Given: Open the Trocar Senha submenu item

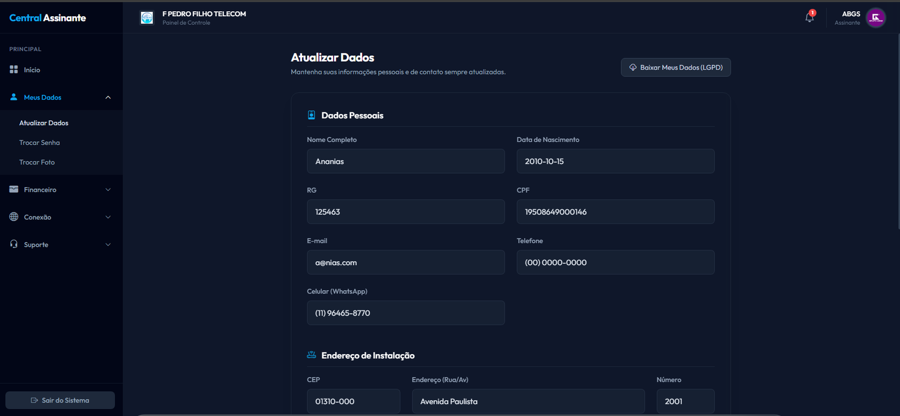Looking at the screenshot, I should (x=39, y=143).
